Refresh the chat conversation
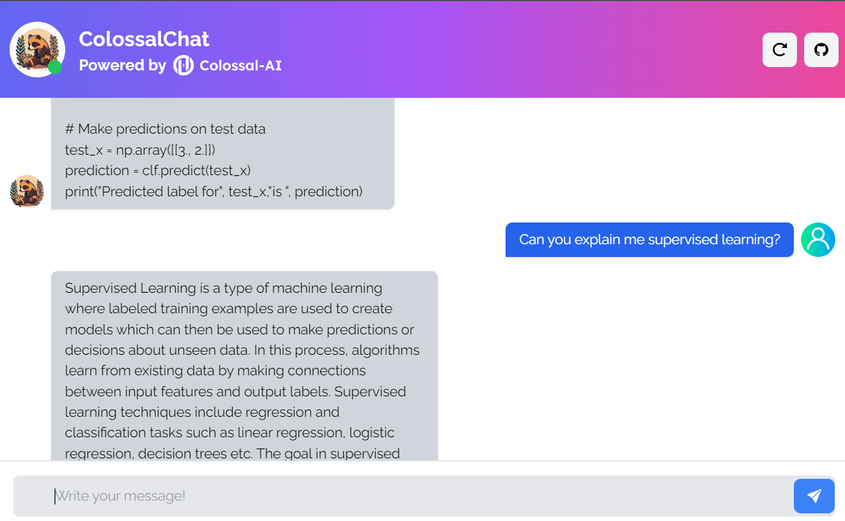The image size is (845, 521). point(779,49)
